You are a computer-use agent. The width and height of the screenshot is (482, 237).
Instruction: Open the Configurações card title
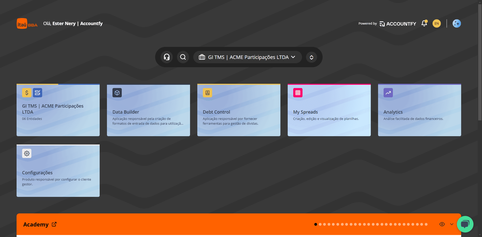pyautogui.click(x=37, y=173)
